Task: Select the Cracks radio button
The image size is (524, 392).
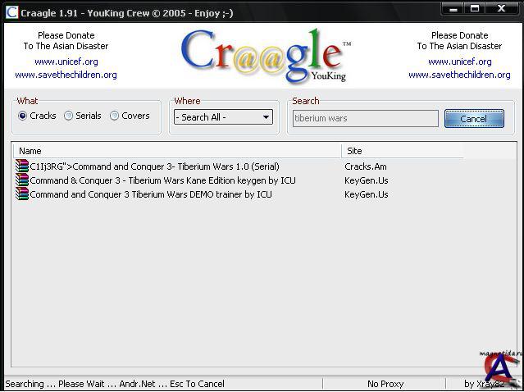Action: point(23,116)
